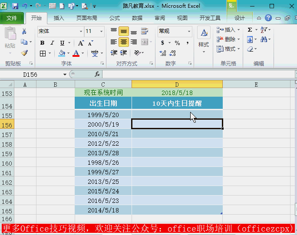Viewport: 297px width, 235px height.
Task: Apply cell borders icon
Action: click(x=43, y=53)
